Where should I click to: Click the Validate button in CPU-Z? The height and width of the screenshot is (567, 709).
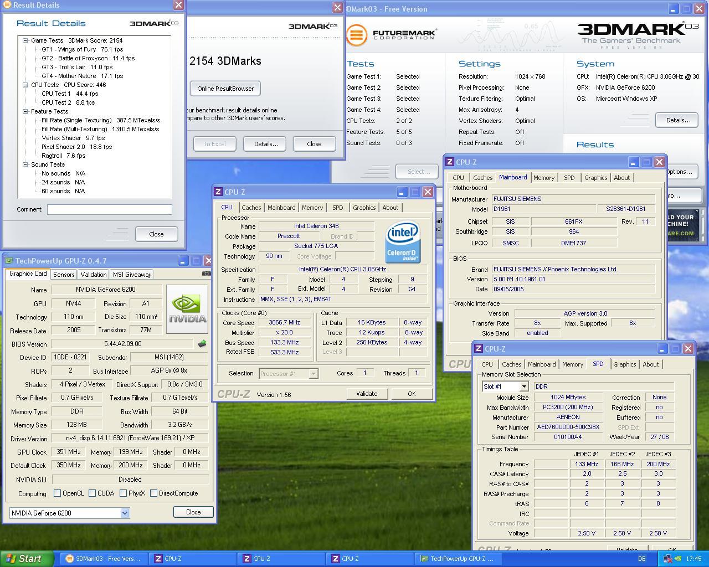[367, 394]
